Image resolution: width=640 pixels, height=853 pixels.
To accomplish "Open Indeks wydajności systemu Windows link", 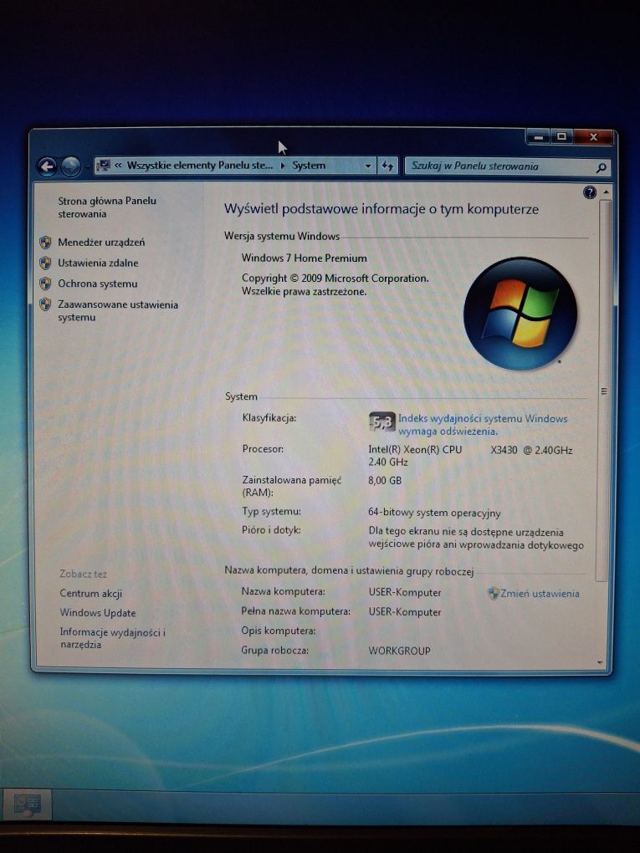I will point(483,425).
